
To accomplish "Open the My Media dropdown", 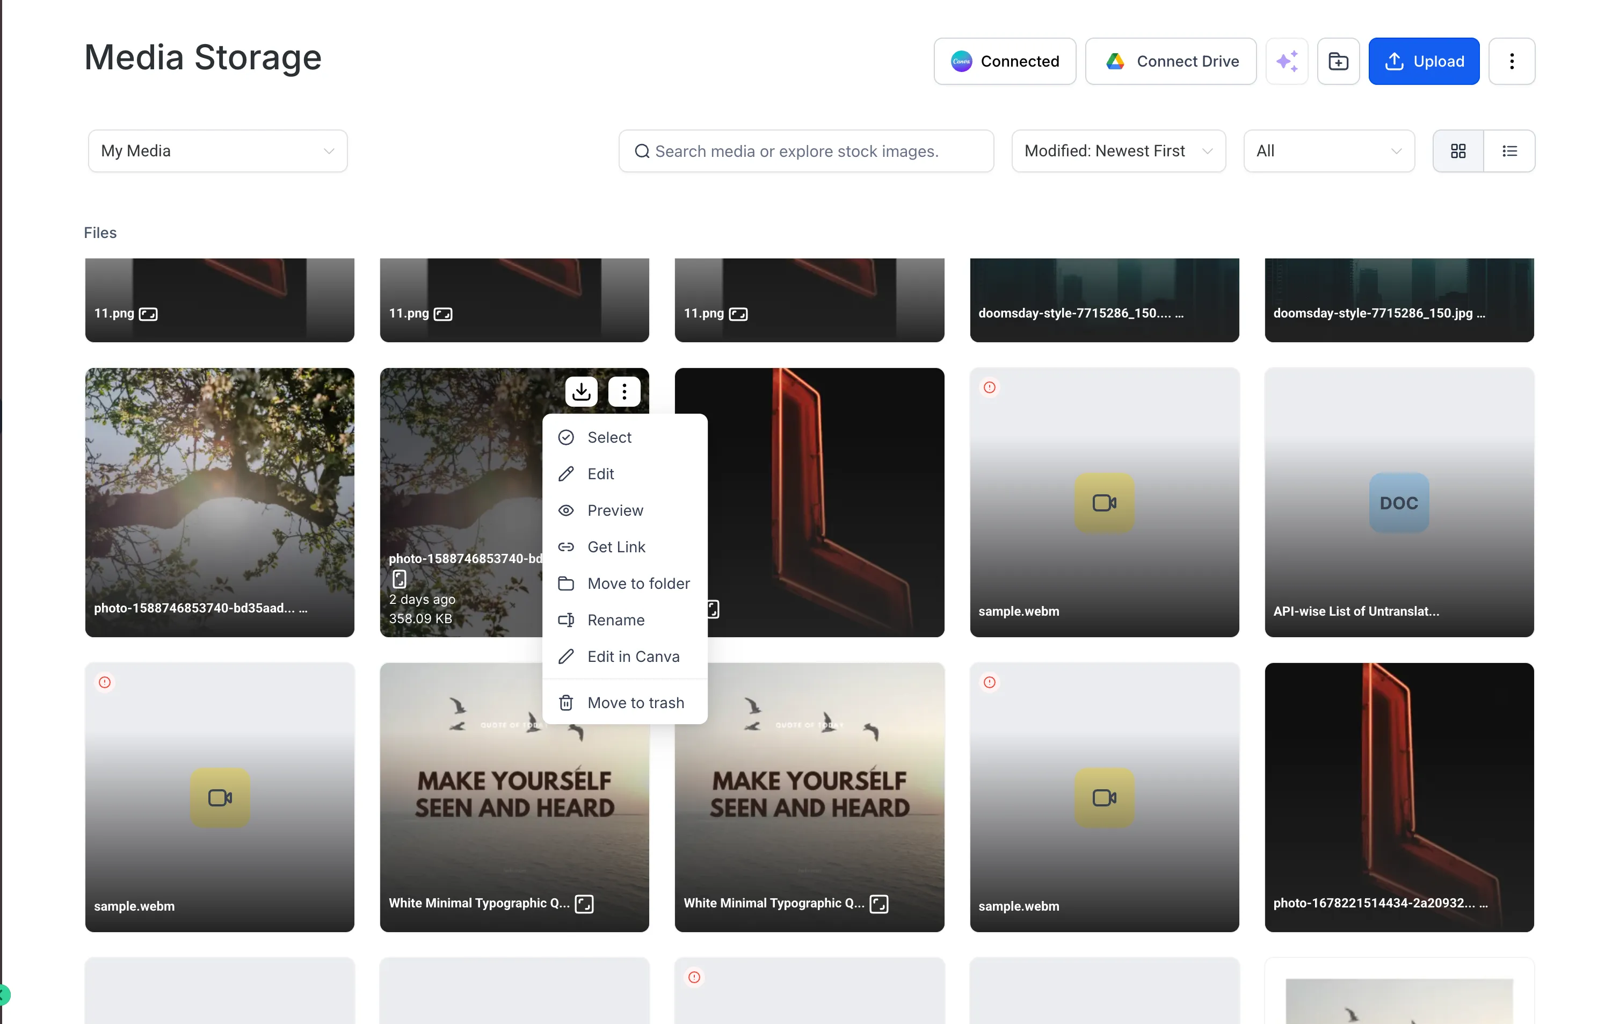I will coord(217,150).
